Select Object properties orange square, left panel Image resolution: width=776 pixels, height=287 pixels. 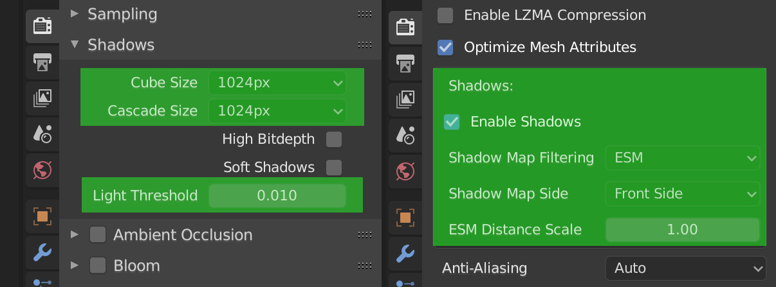tap(42, 217)
